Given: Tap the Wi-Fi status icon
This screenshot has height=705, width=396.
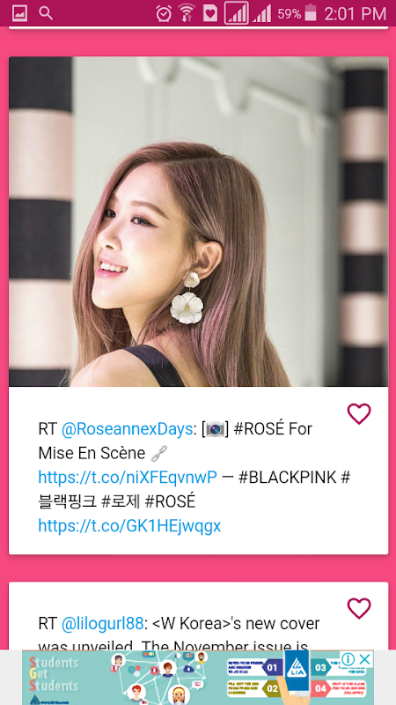Looking at the screenshot, I should click(x=187, y=13).
